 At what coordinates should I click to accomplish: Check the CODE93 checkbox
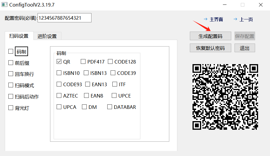(x=59, y=84)
